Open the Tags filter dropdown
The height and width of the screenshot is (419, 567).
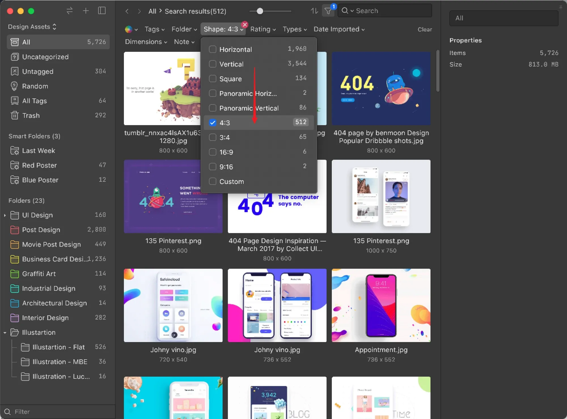click(x=155, y=29)
